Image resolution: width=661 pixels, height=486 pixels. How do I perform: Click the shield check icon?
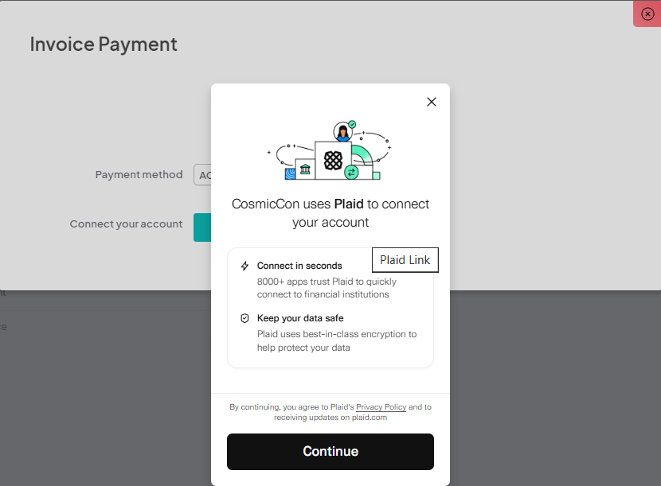(244, 318)
